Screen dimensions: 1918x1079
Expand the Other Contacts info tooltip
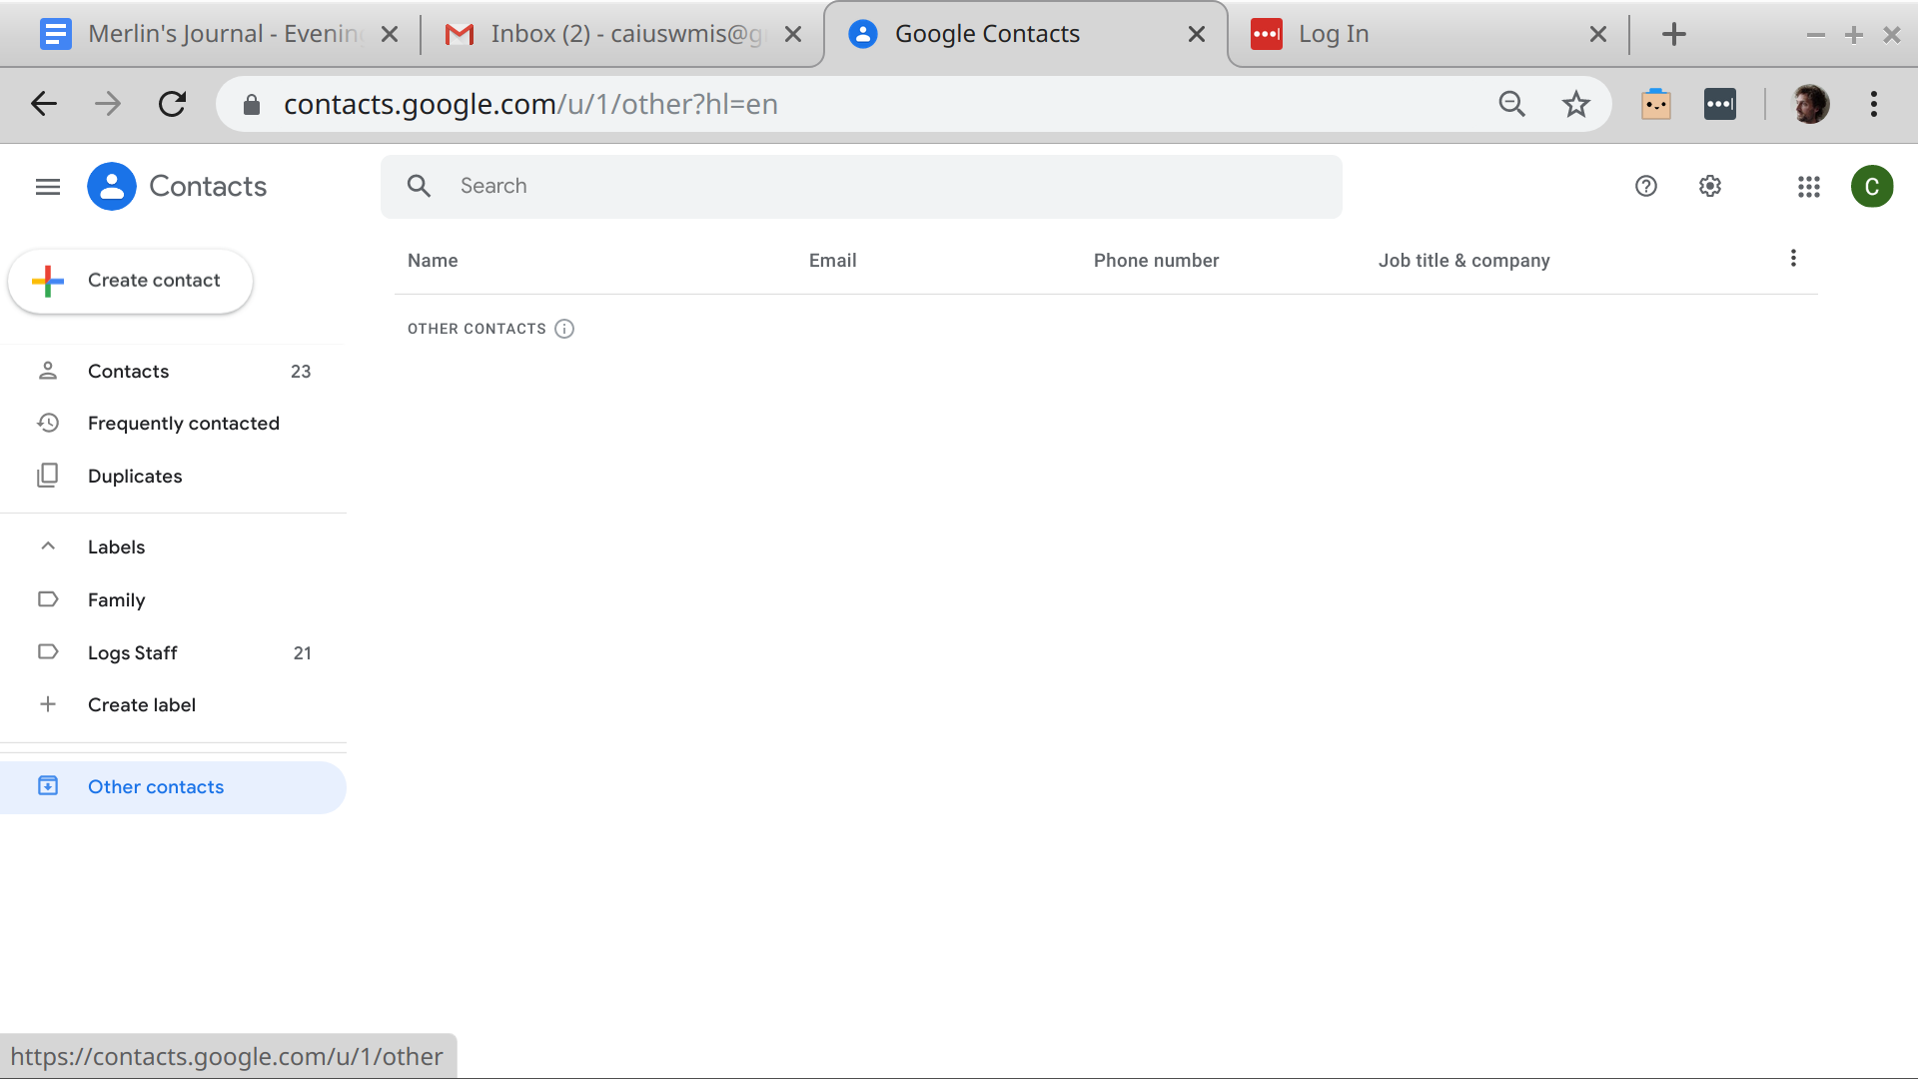(x=563, y=328)
